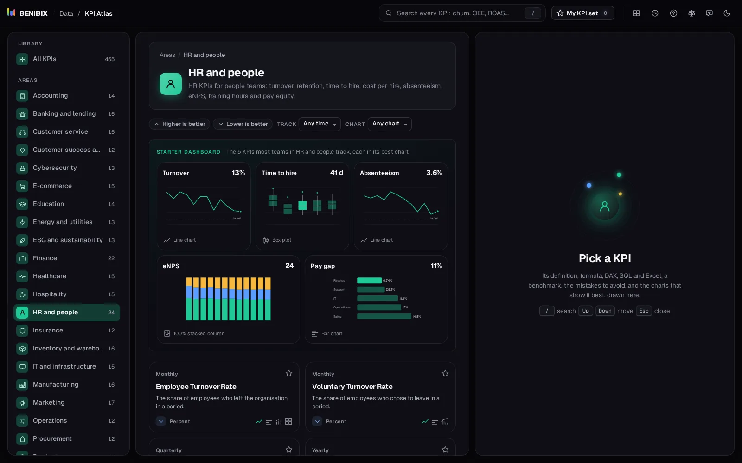Click the Customer success heart-shield icon
This screenshot has width=742, height=463.
tap(22, 150)
